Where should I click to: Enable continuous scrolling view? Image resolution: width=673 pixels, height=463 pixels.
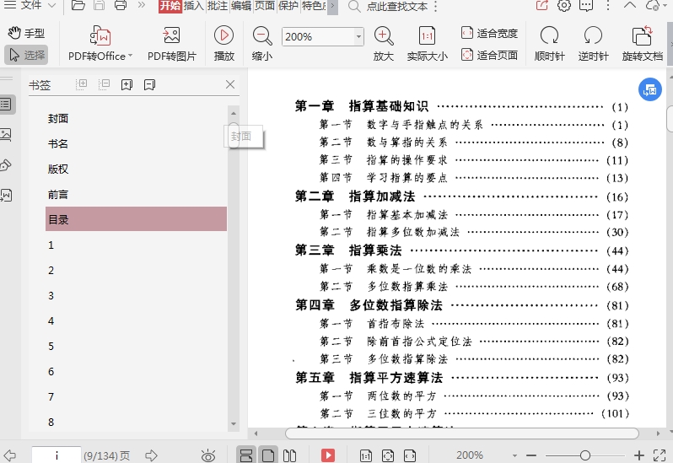tap(246, 455)
